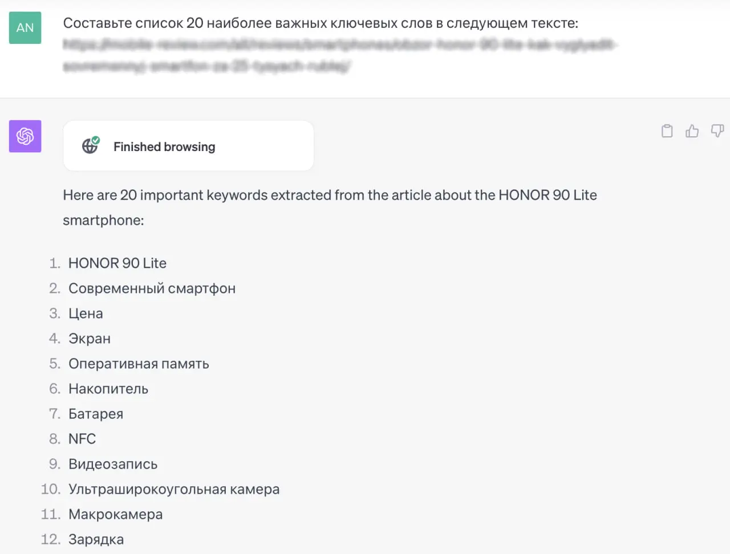Viewport: 730px width, 554px height.
Task: Copy the response with the clipboard icon
Action: point(667,131)
